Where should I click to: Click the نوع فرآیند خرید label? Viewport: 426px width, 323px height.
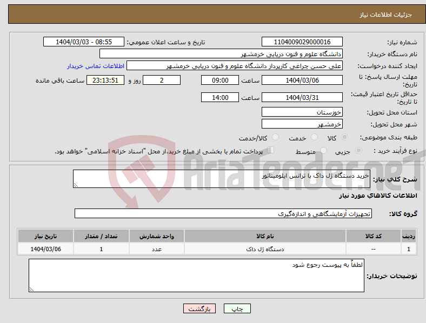point(395,151)
